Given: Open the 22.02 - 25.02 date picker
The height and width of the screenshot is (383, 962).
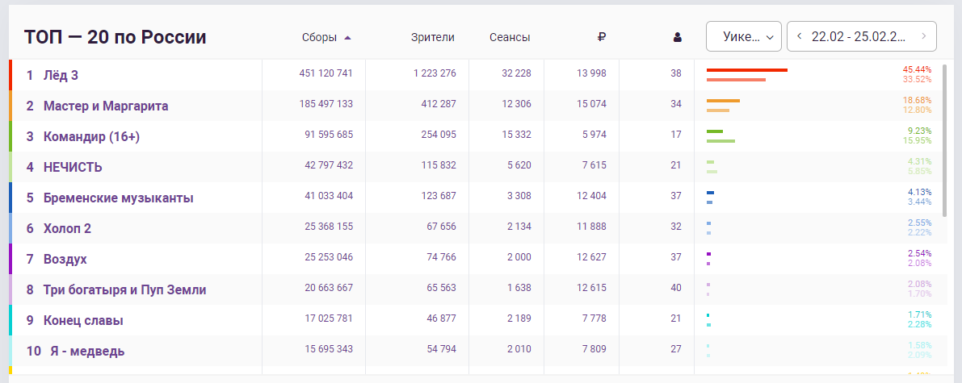Looking at the screenshot, I should (x=861, y=36).
